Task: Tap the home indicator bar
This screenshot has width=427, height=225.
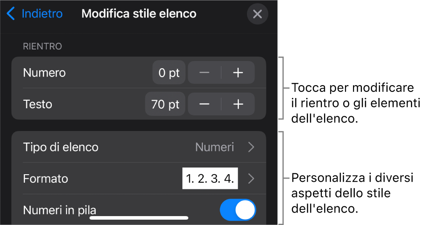Action: [x=139, y=218]
